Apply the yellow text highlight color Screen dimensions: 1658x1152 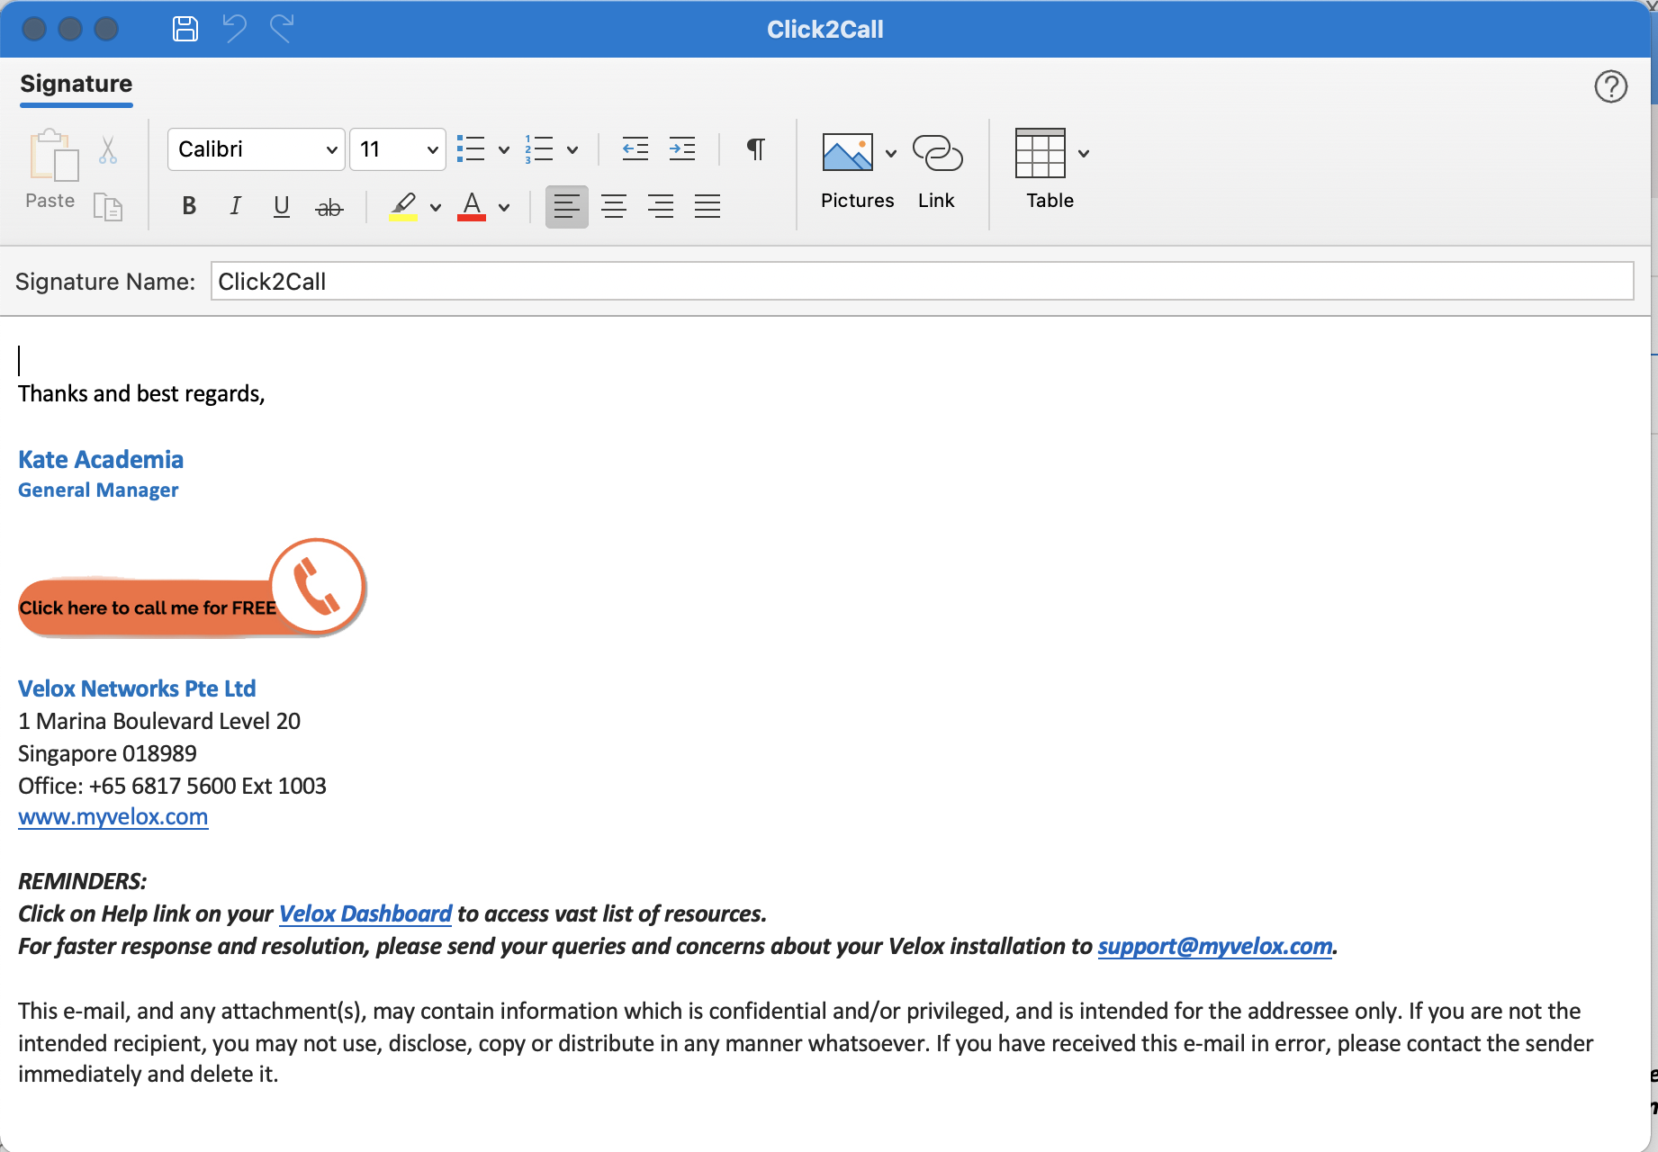coord(403,206)
